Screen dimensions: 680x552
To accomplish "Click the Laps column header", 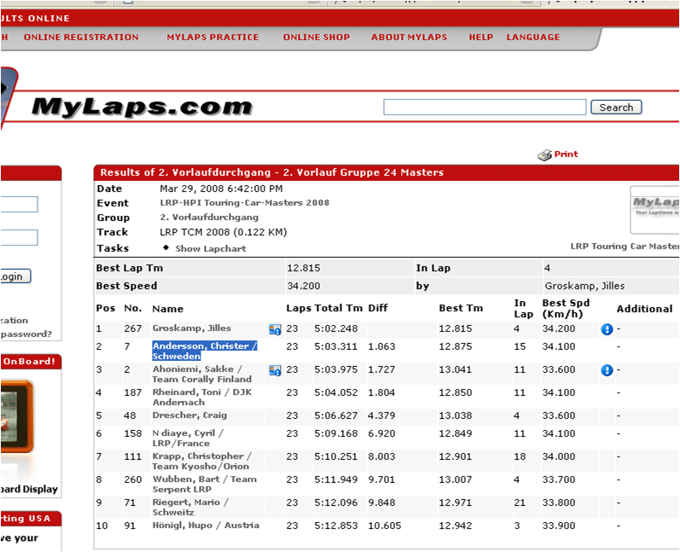I will click(299, 308).
